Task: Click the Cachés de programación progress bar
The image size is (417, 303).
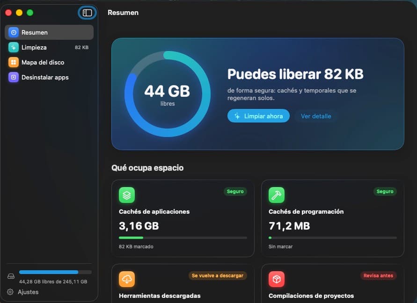Action: tap(333, 238)
